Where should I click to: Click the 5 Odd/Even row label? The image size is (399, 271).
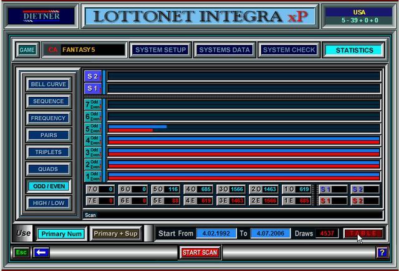pyautogui.click(x=92, y=129)
